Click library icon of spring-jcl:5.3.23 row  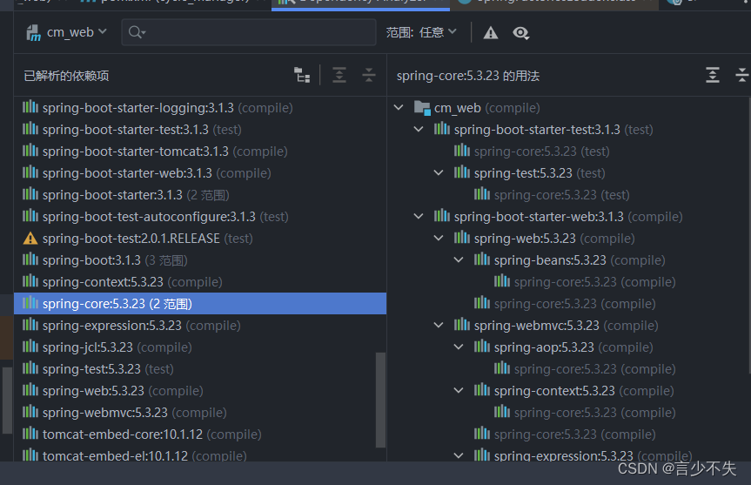click(x=30, y=346)
